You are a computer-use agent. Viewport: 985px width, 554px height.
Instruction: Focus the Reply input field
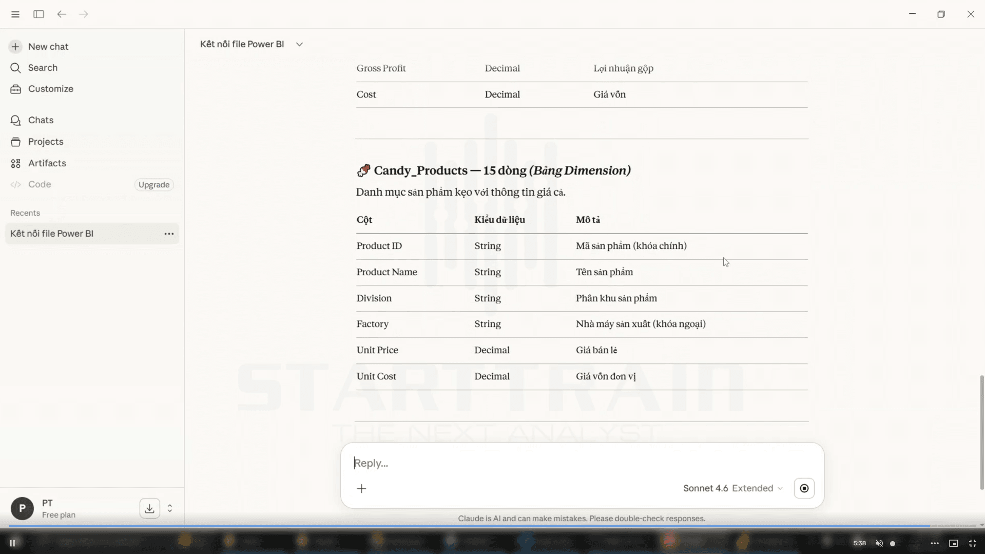pos(582,463)
